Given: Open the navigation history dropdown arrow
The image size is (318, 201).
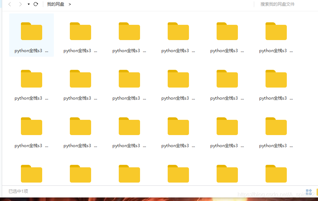Looking at the screenshot, I should coord(29,4).
